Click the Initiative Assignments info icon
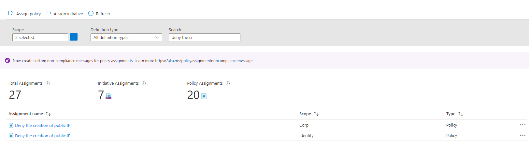The height and width of the screenshot is (148, 529). pyautogui.click(x=144, y=83)
